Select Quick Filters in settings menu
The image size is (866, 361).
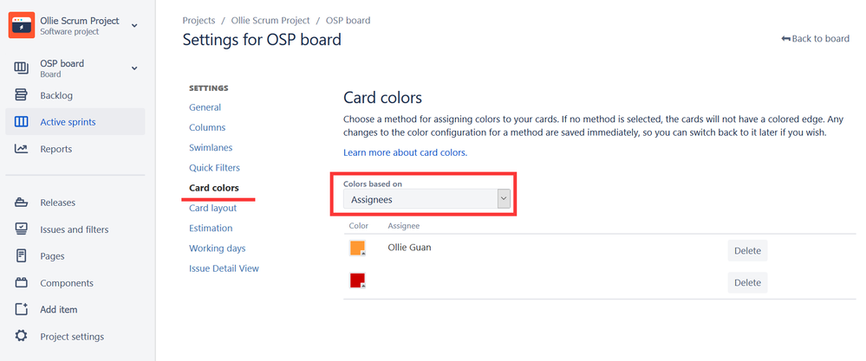[214, 168]
